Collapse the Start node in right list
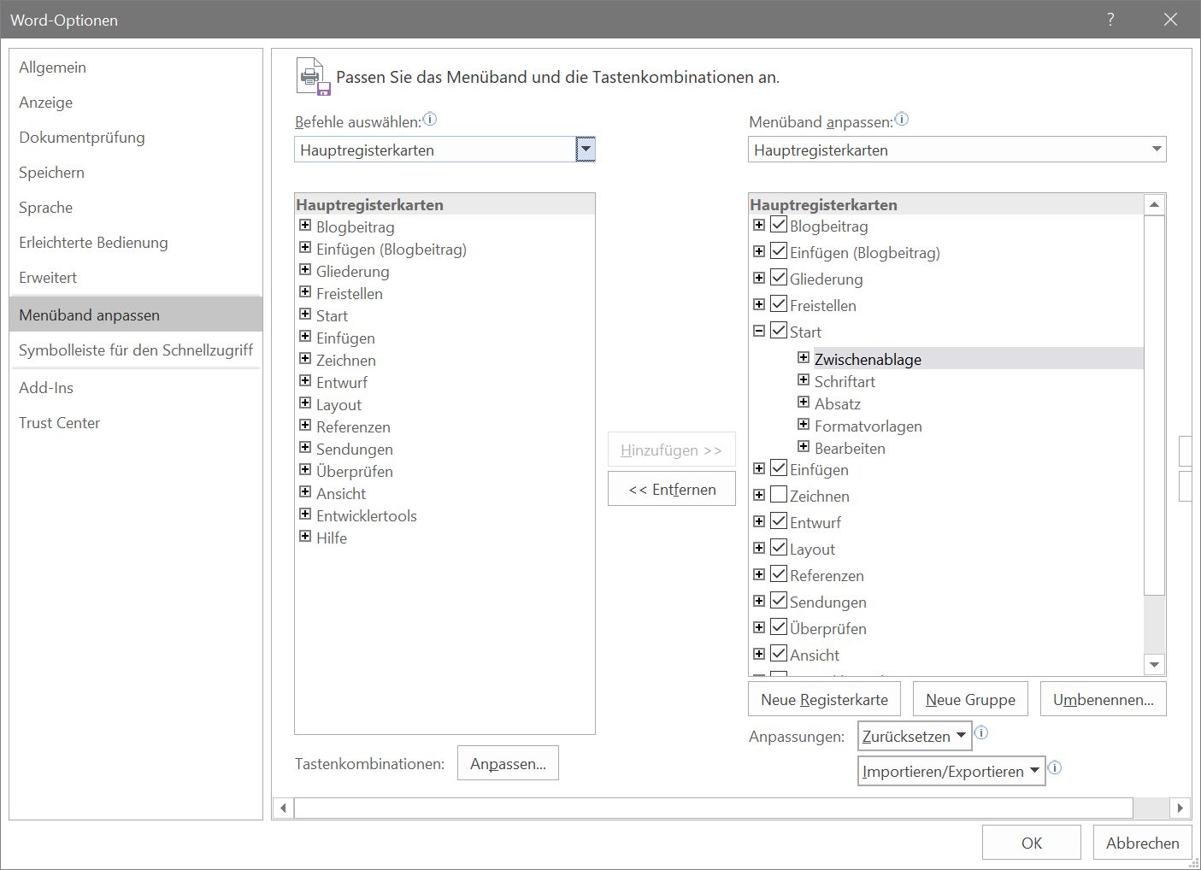Viewport: 1201px width, 870px height. 759,331
